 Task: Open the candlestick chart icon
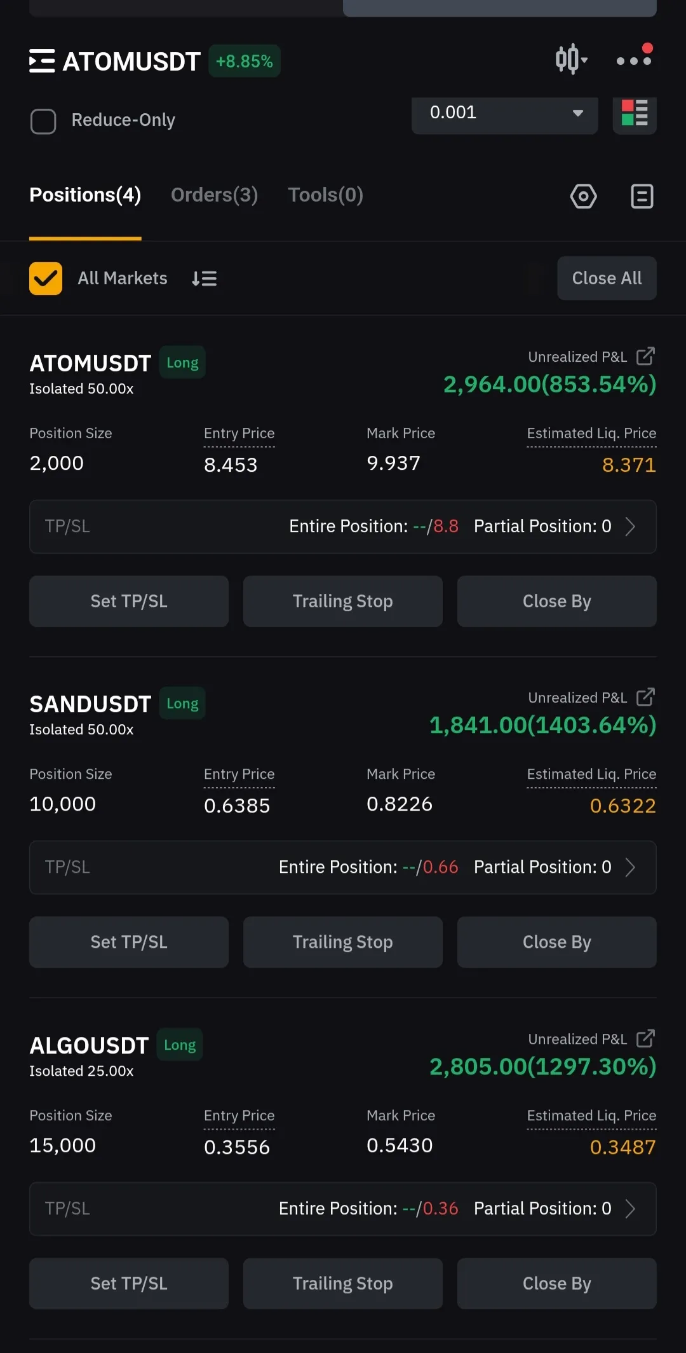point(570,60)
